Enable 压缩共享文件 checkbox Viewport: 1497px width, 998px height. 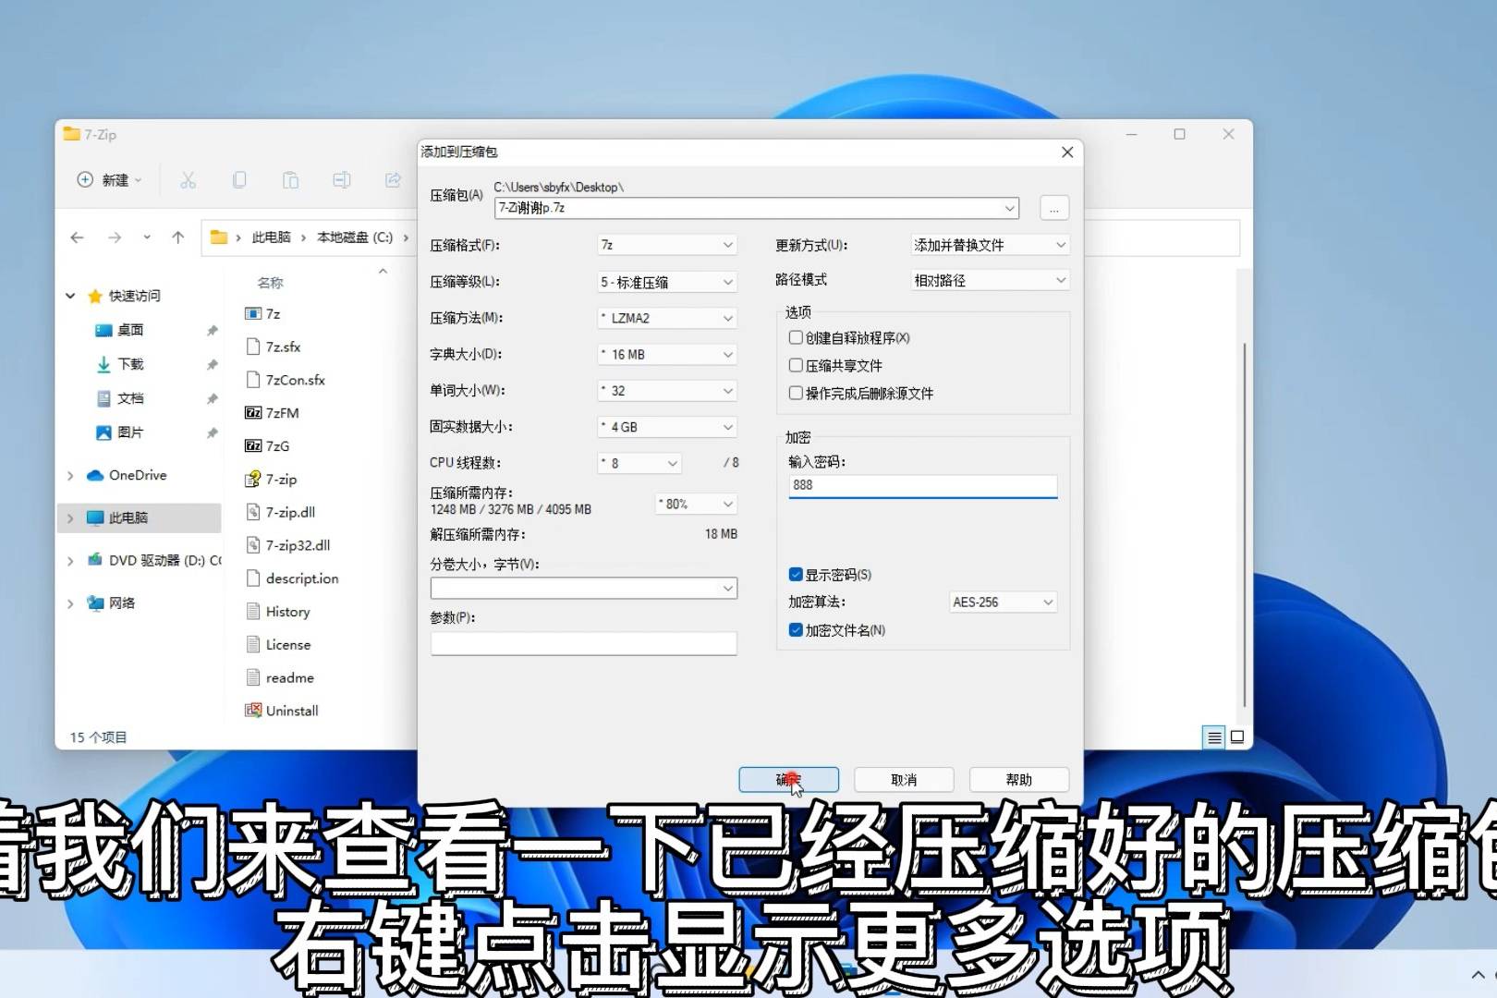tap(796, 365)
